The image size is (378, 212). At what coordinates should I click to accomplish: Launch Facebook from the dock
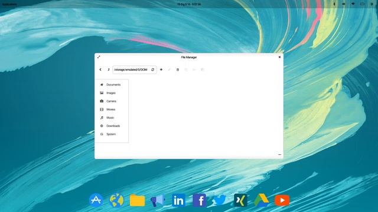point(200,200)
